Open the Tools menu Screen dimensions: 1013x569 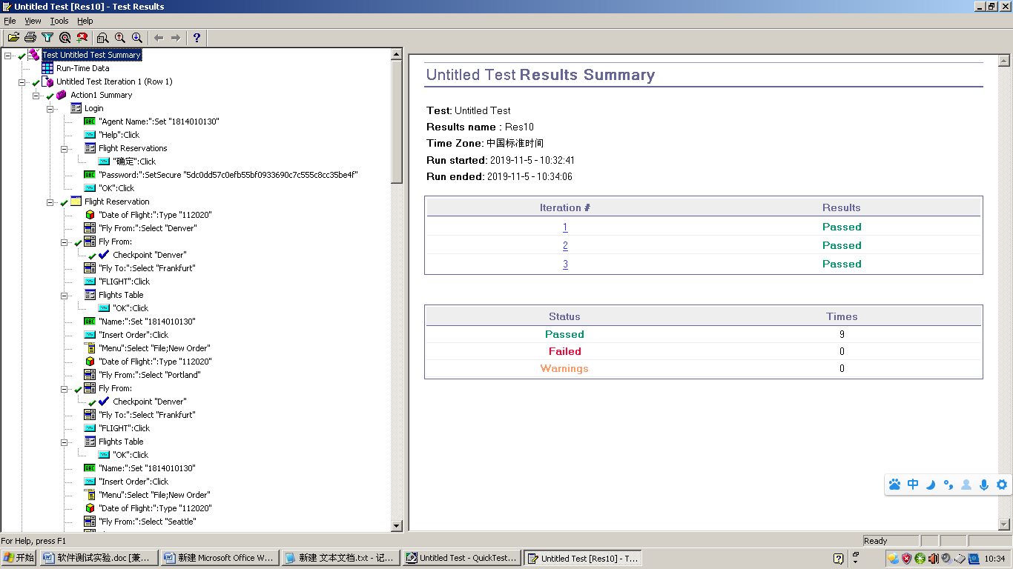(59, 21)
